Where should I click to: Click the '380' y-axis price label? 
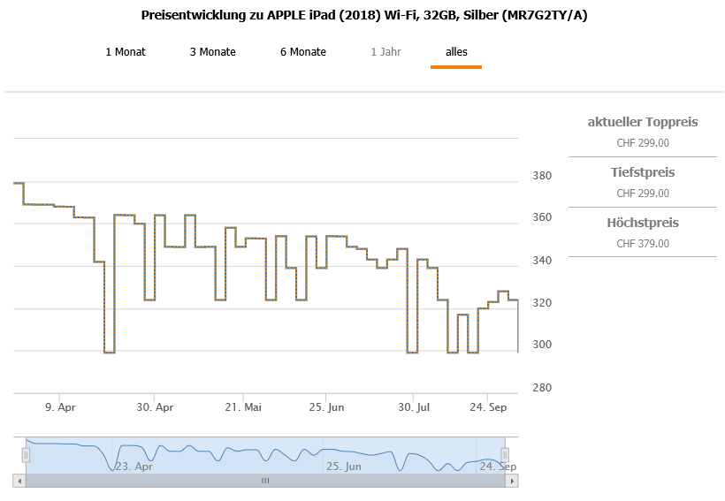(x=542, y=176)
